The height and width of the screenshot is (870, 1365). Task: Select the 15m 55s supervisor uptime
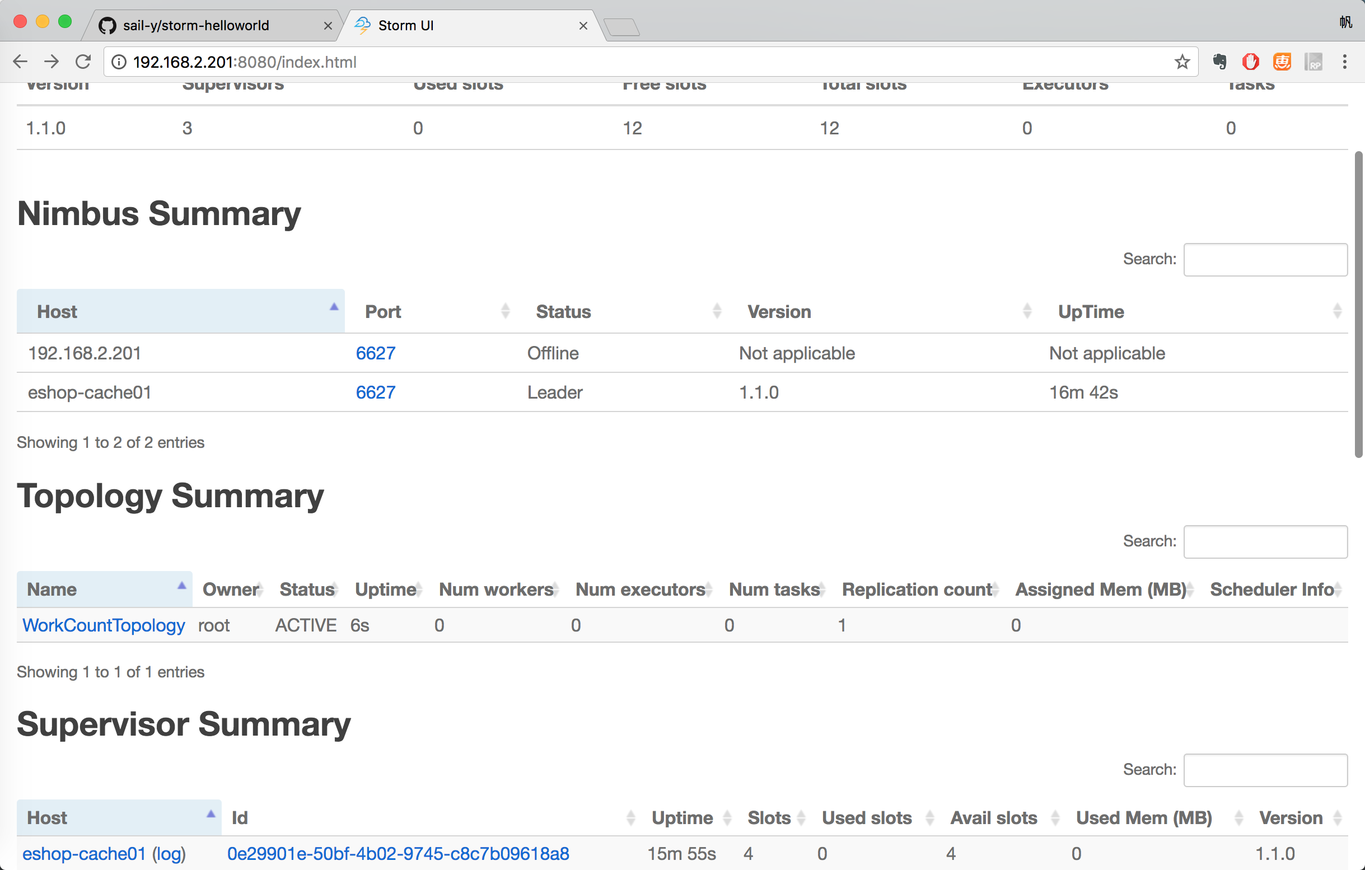[681, 854]
